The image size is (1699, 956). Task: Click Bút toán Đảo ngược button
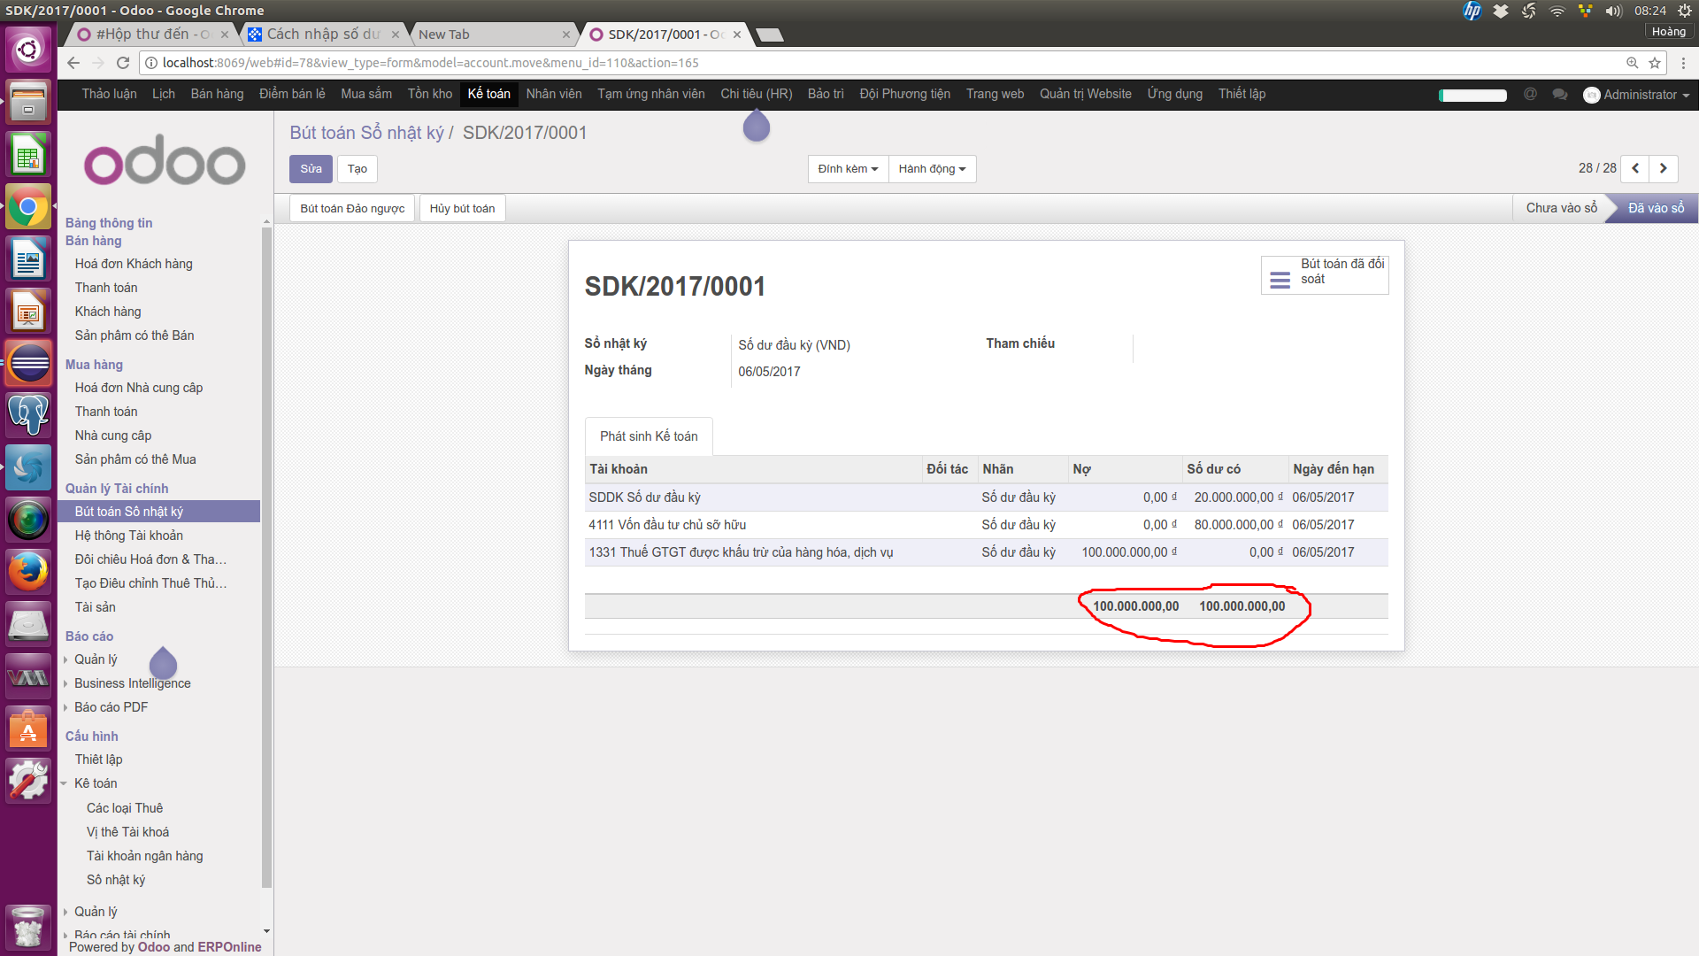pyautogui.click(x=352, y=209)
